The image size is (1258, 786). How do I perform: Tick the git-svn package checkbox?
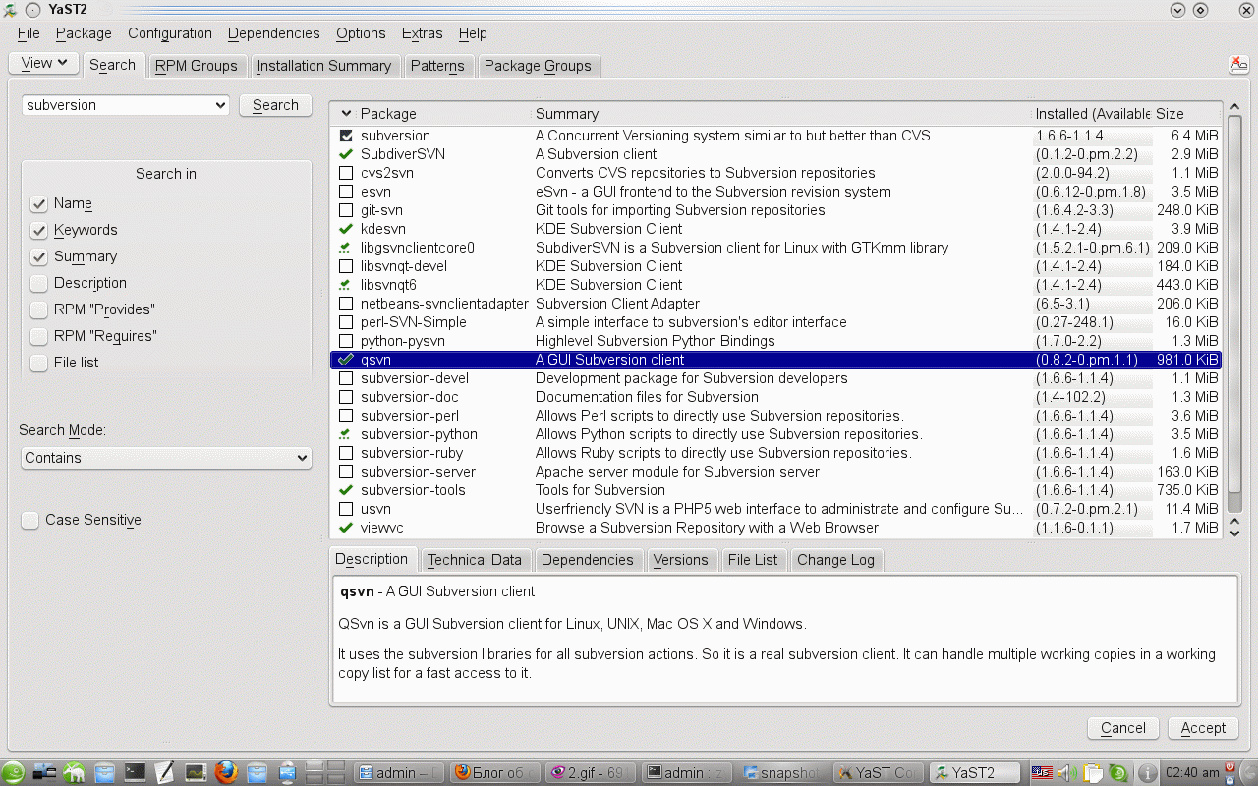346,210
